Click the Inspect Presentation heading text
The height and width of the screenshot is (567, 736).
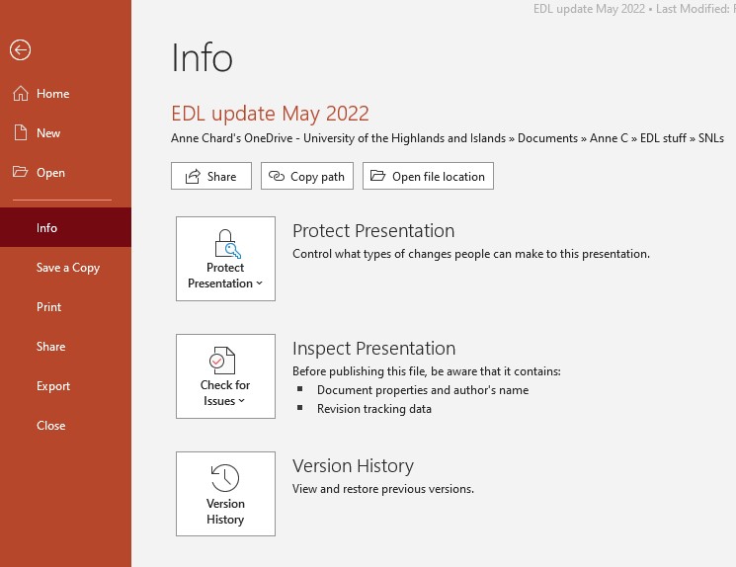(374, 349)
